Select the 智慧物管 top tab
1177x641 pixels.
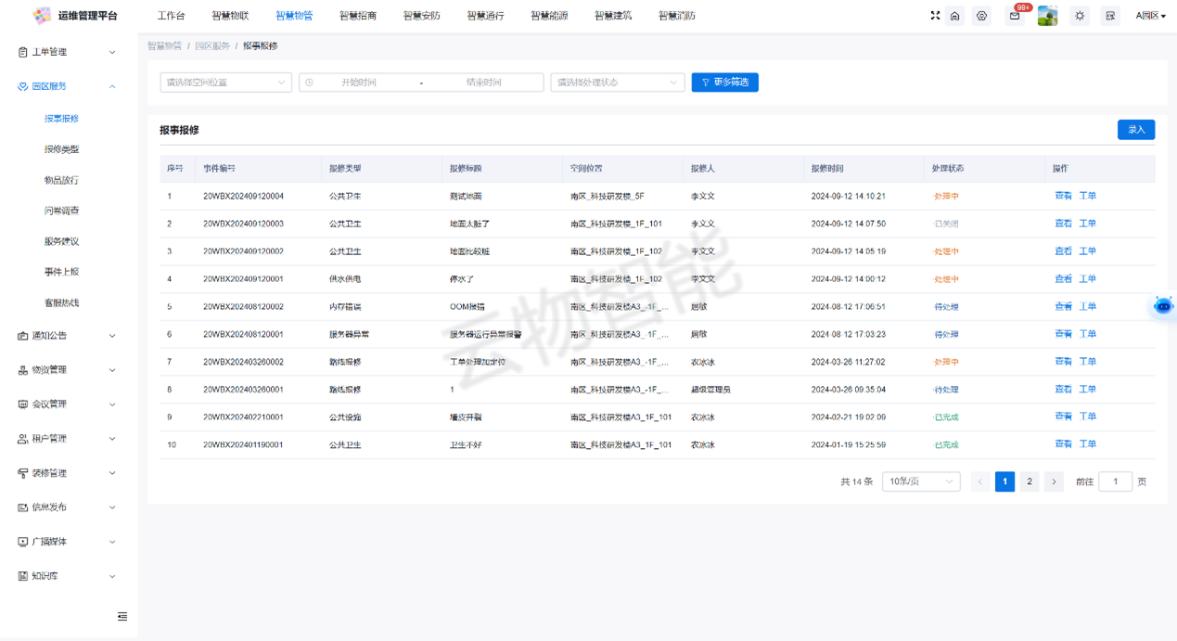294,16
